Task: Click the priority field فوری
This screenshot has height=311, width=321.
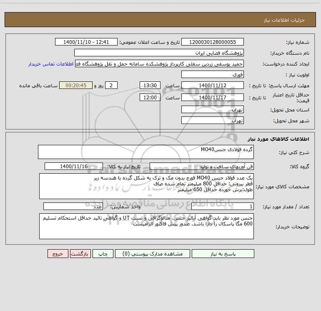Action: click(x=213, y=74)
